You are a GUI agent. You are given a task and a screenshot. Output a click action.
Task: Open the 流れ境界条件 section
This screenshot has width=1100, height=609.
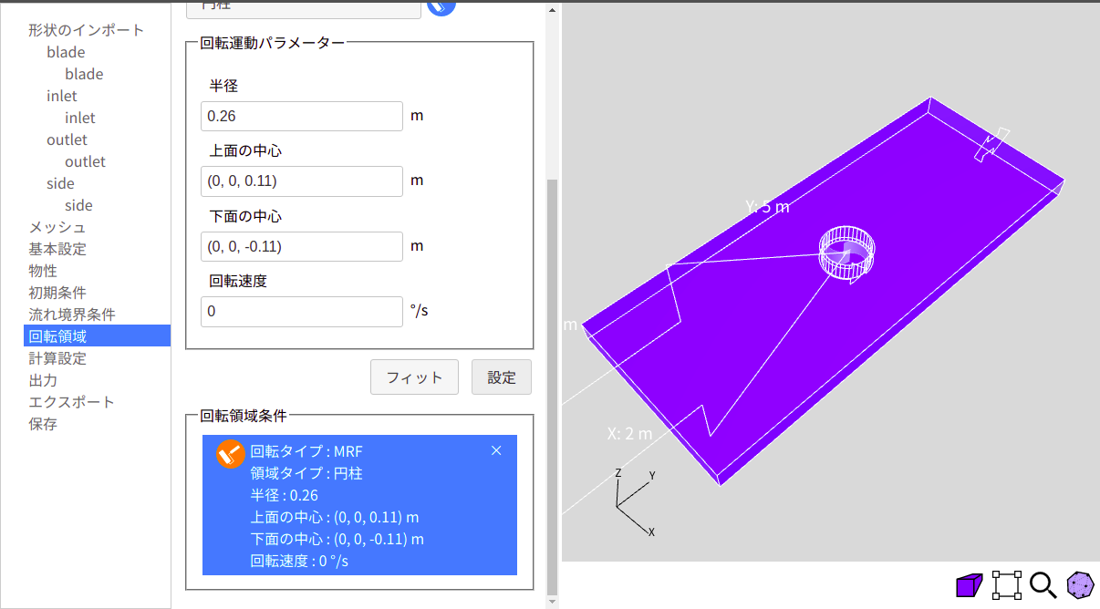pyautogui.click(x=72, y=315)
